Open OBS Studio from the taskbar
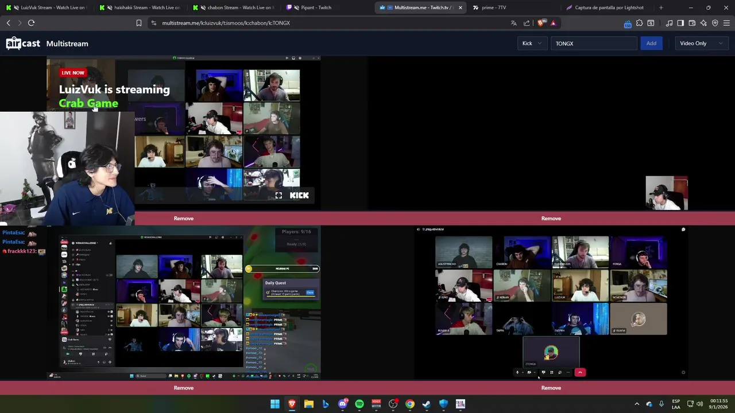The width and height of the screenshot is (735, 413). [393, 404]
